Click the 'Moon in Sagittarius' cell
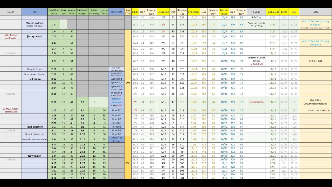 35,134
